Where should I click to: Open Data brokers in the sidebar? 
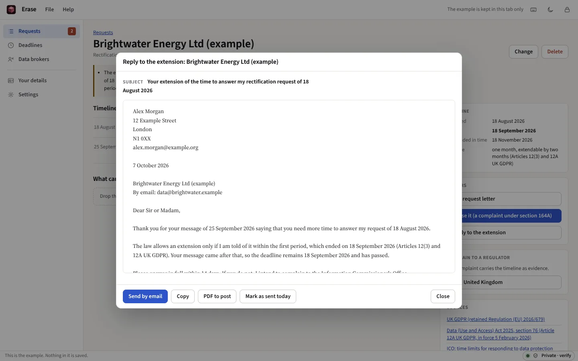[x=42, y=59]
